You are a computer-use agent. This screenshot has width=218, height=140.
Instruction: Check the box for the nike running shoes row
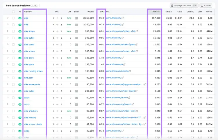tap(13, 71)
